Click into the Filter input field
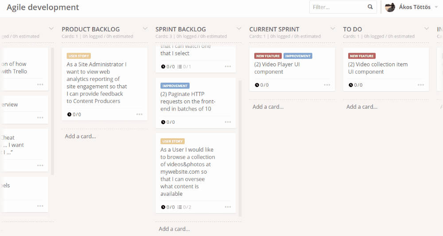The image size is (443, 236). coord(337,7)
